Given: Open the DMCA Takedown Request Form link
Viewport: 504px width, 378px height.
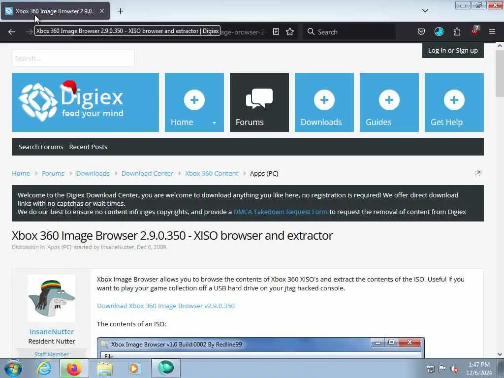Looking at the screenshot, I should 280,212.
